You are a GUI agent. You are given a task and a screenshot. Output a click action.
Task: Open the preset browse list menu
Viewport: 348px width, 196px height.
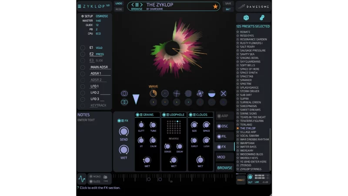tap(137, 5)
